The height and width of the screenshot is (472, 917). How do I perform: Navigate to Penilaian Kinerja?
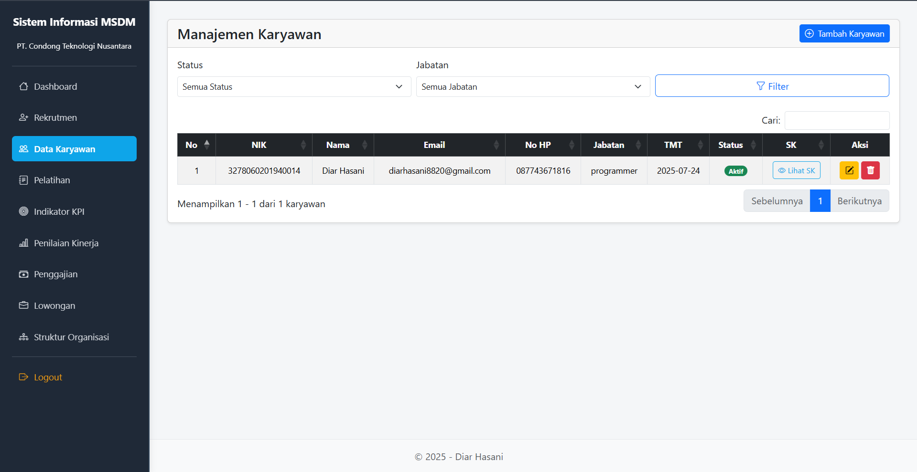point(66,243)
